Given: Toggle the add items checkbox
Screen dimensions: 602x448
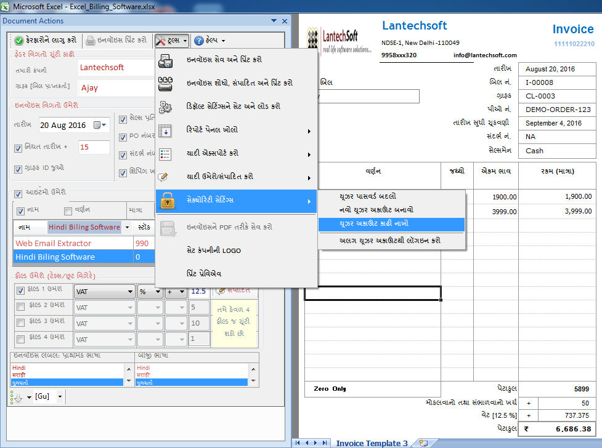Looking at the screenshot, I should pyautogui.click(x=18, y=194).
